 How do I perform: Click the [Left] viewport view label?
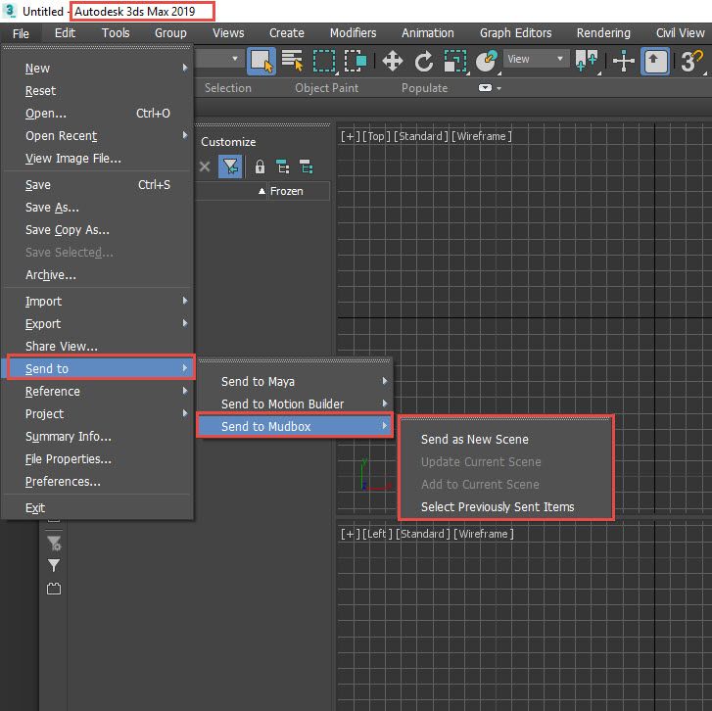click(377, 534)
